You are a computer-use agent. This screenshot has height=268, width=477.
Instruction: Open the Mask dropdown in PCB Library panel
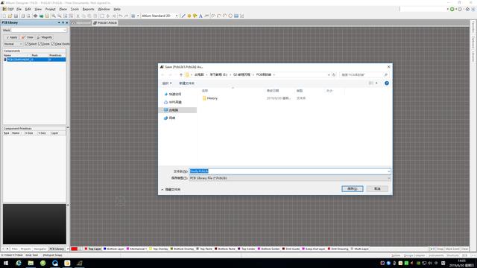pyautogui.click(x=65, y=30)
